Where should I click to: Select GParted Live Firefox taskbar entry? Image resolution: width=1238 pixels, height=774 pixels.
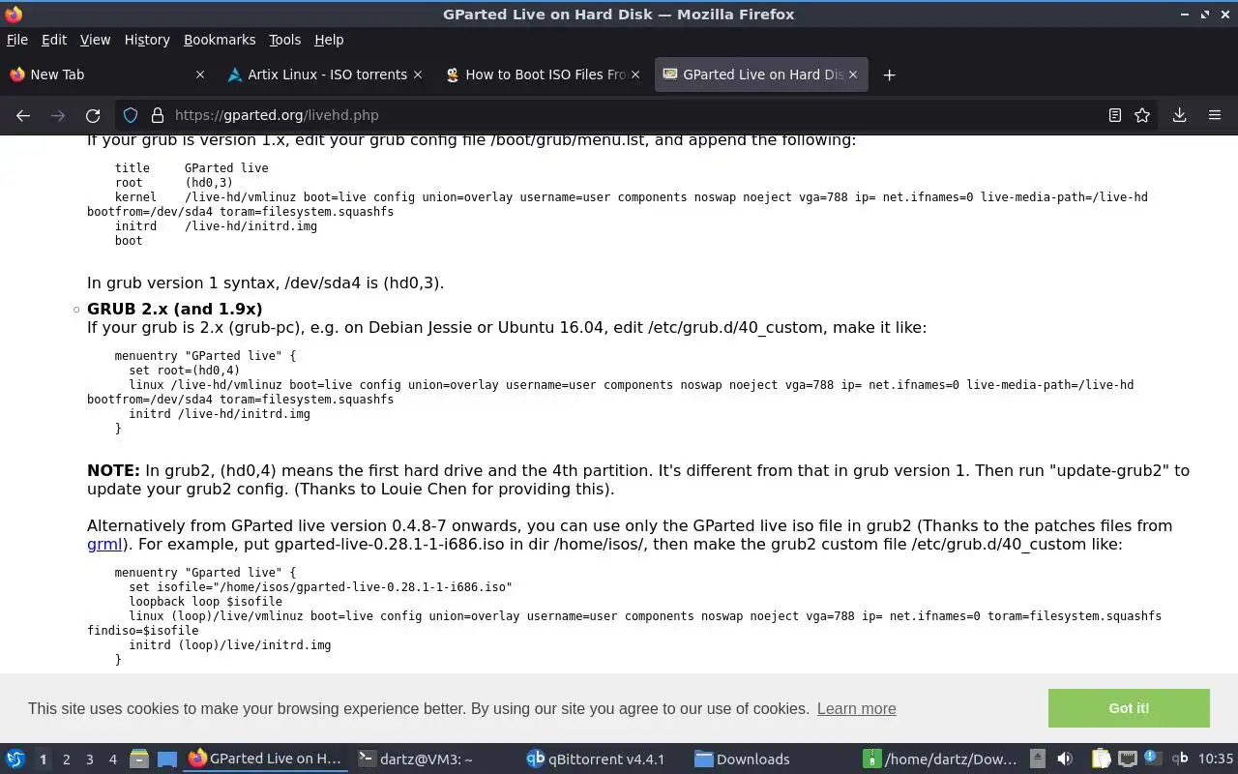click(265, 759)
